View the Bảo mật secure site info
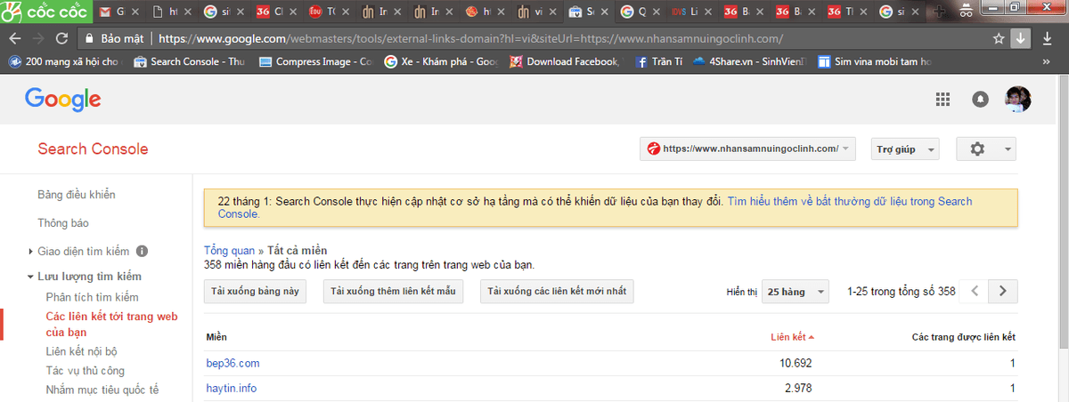The width and height of the screenshot is (1069, 402). (x=114, y=39)
